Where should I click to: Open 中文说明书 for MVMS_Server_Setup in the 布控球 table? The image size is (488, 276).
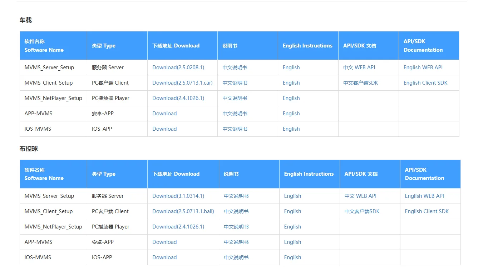tap(236, 196)
